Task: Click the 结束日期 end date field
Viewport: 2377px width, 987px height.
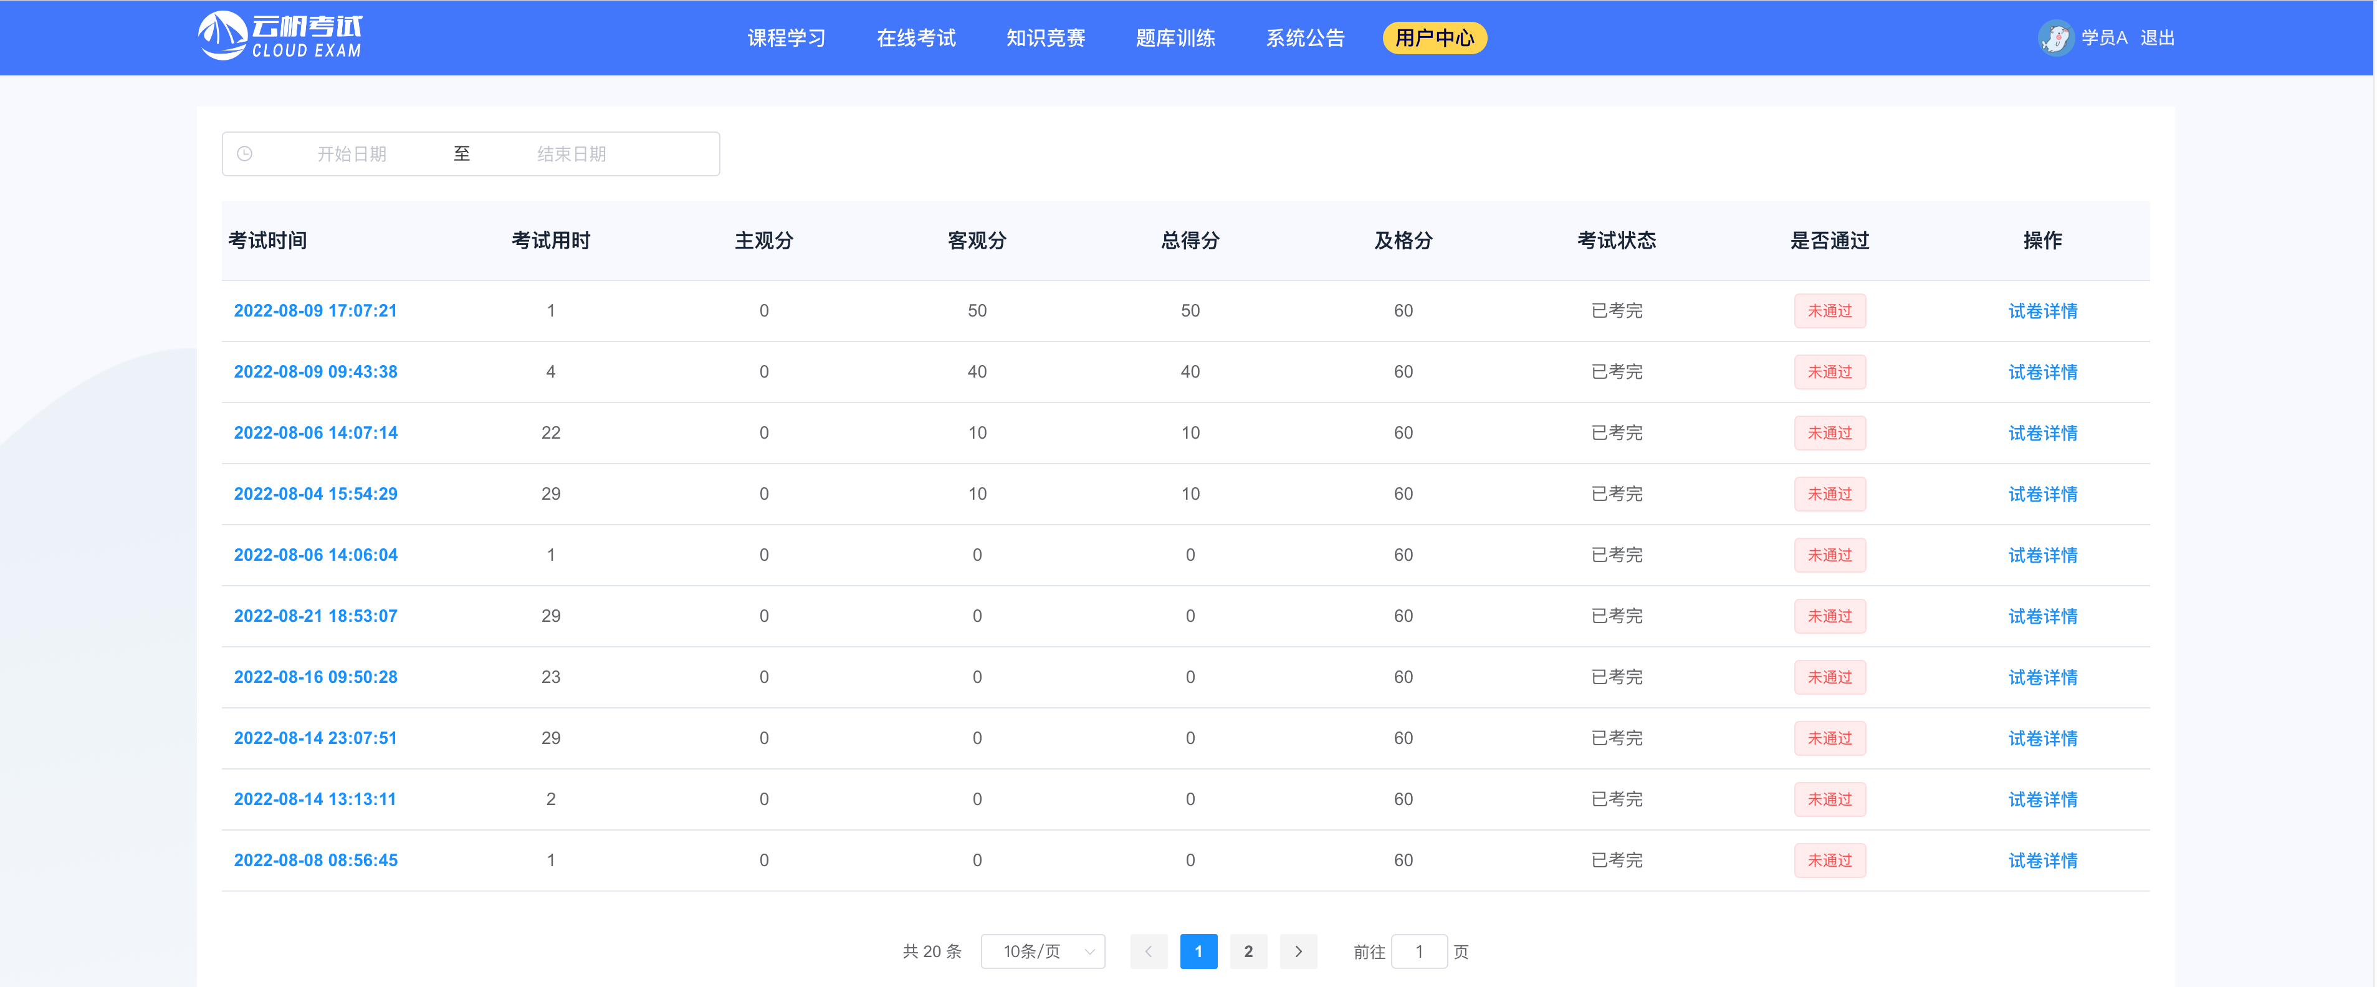Action: click(571, 154)
